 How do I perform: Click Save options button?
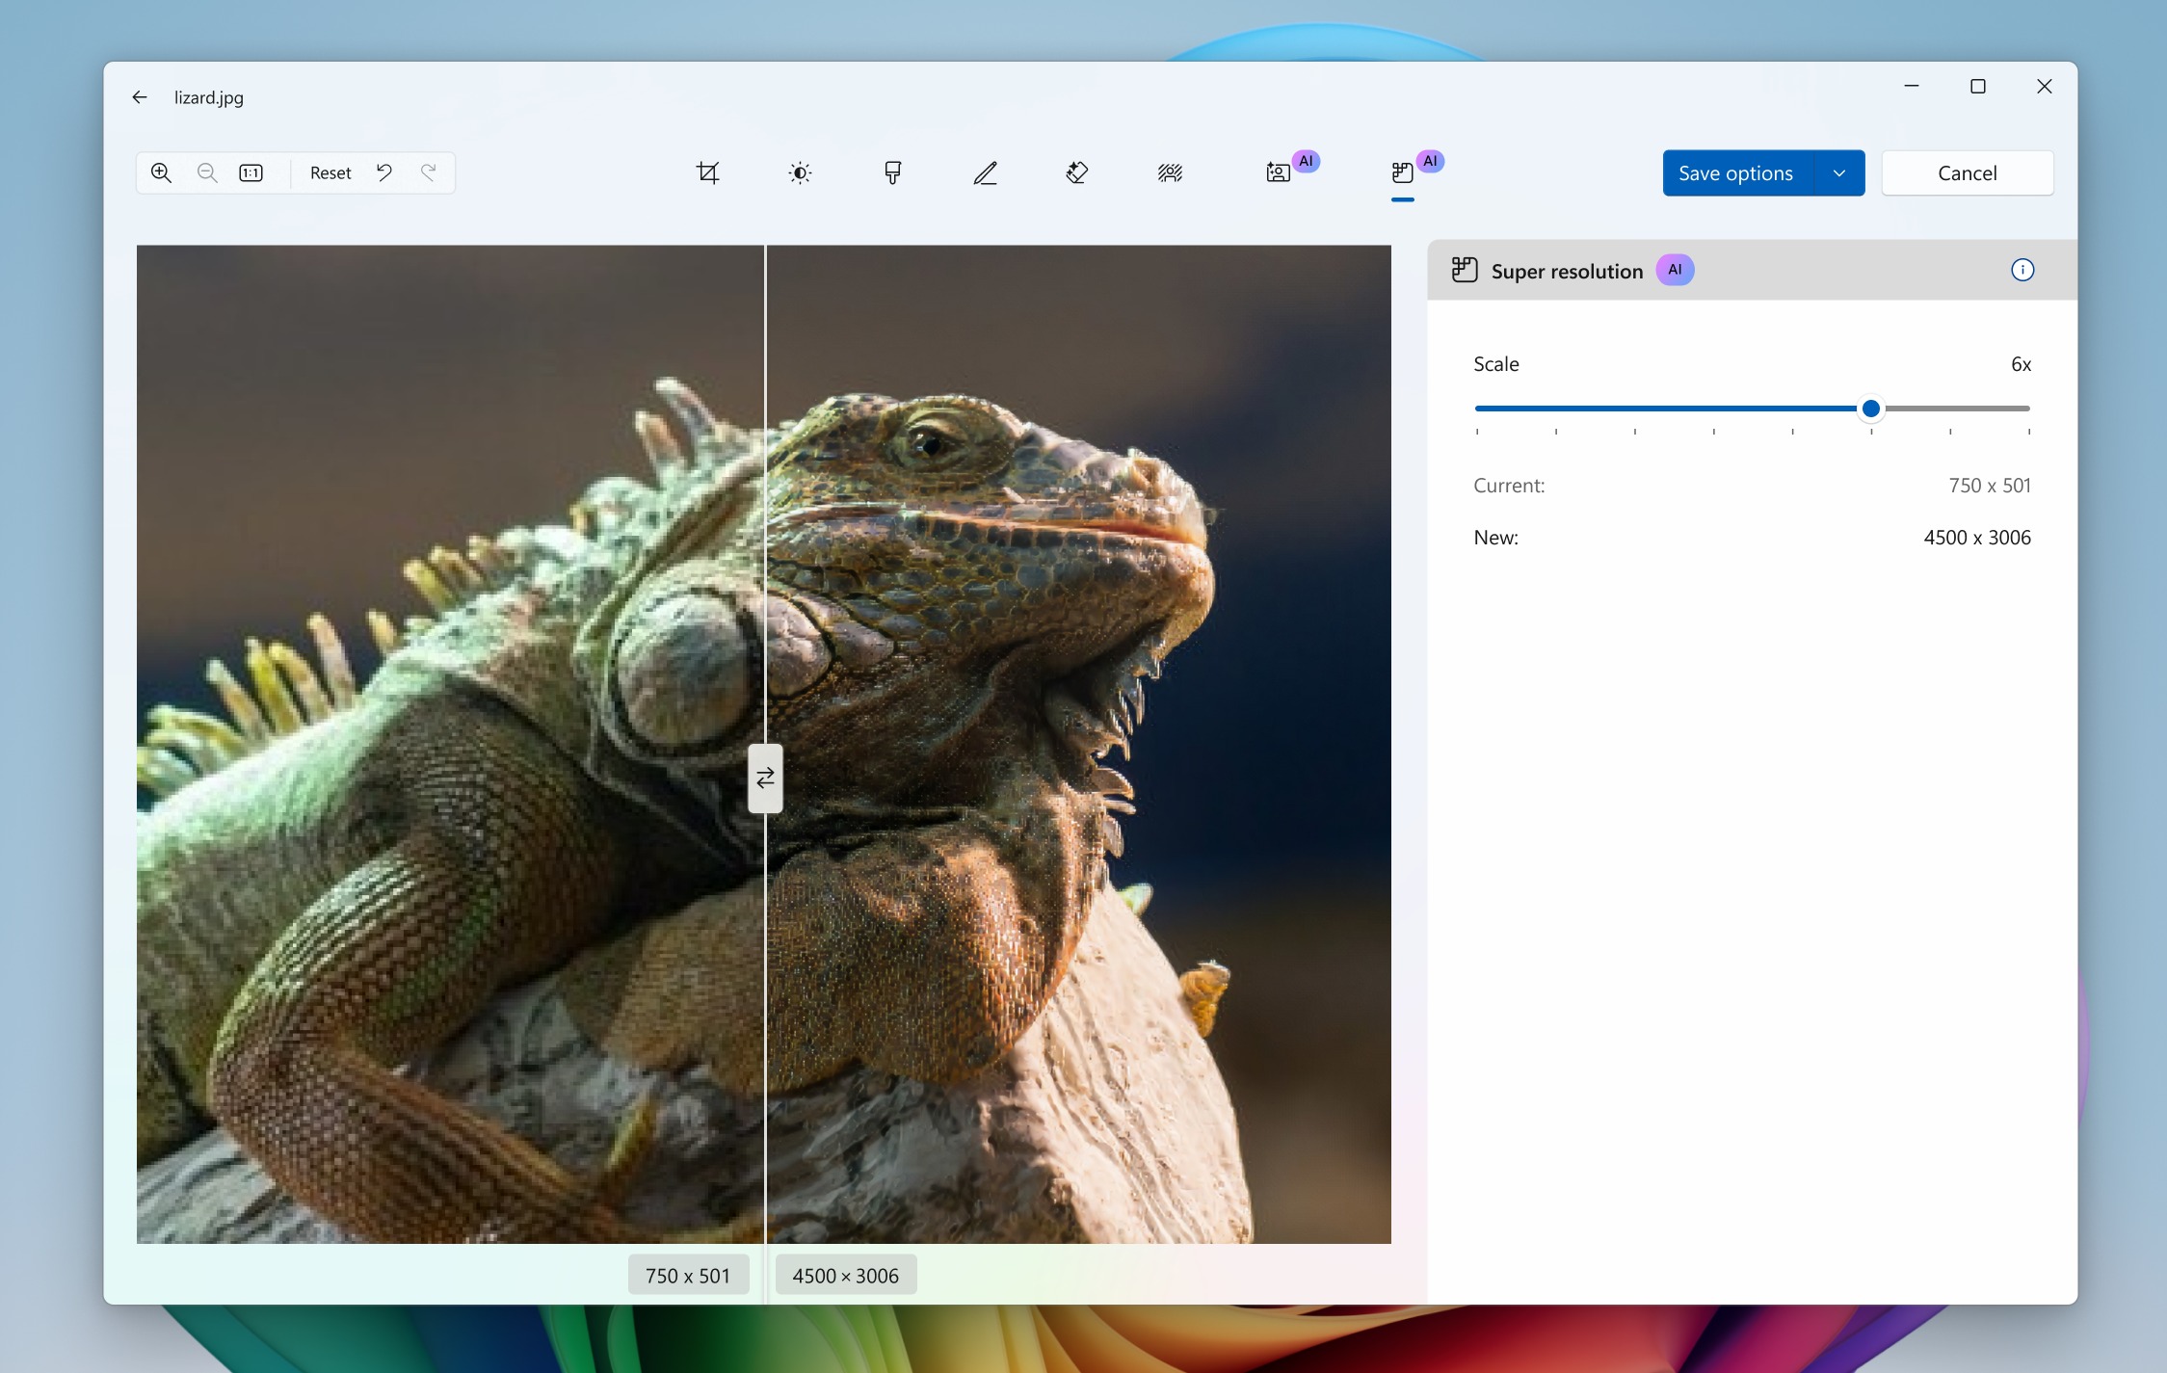1732,171
